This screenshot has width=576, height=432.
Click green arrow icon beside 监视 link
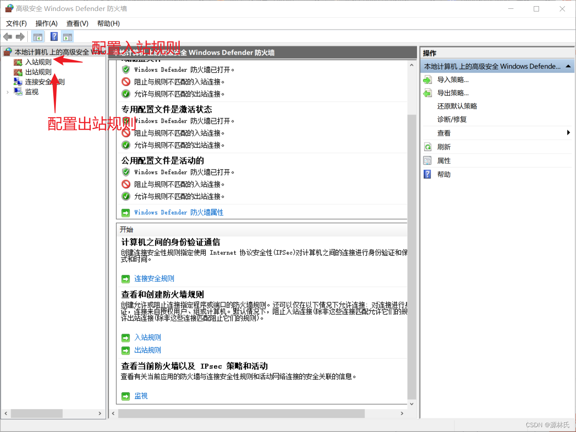[x=126, y=396]
